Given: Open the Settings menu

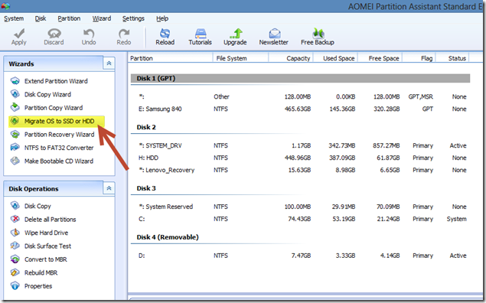Looking at the screenshot, I should [133, 18].
